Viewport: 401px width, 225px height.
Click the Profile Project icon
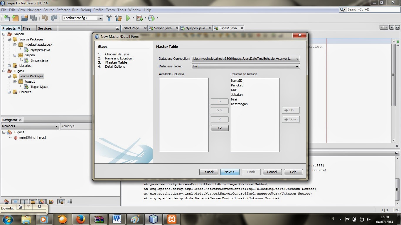[151, 18]
